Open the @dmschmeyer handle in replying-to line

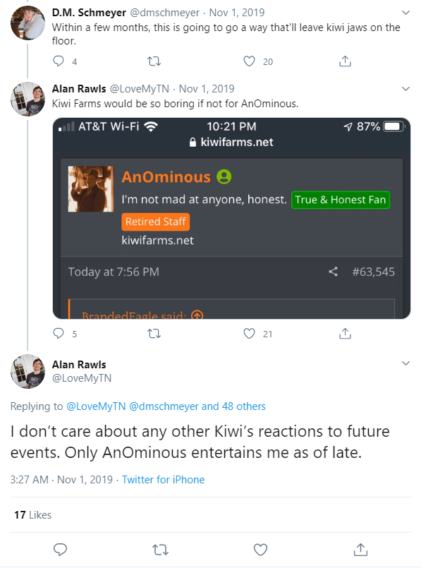(164, 406)
